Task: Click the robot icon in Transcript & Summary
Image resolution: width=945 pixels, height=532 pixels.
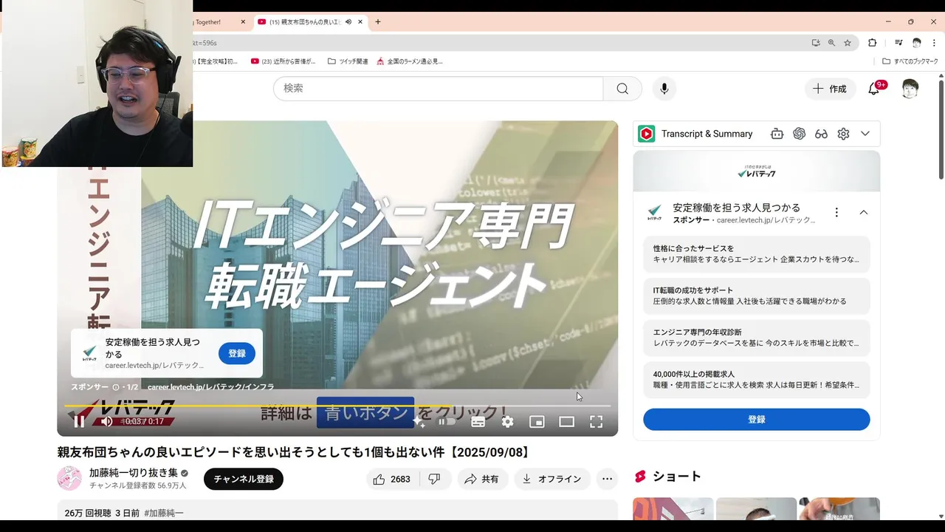Action: [777, 134]
